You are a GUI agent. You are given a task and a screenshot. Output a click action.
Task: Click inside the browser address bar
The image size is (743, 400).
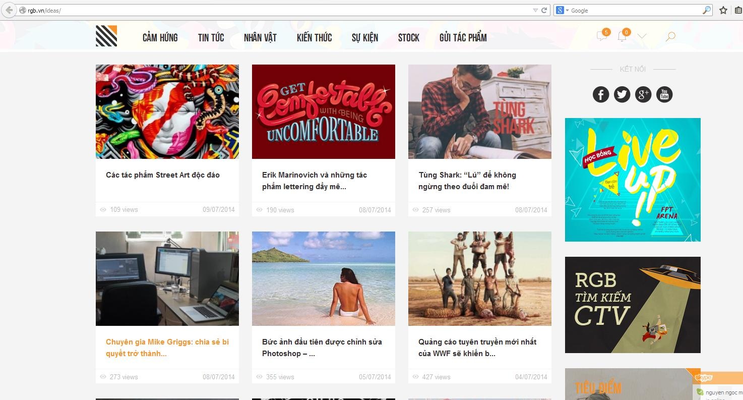pos(252,10)
